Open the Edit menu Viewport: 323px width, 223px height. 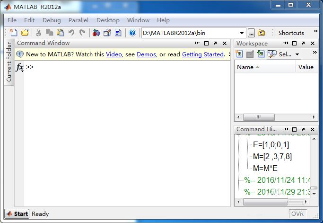[29, 20]
